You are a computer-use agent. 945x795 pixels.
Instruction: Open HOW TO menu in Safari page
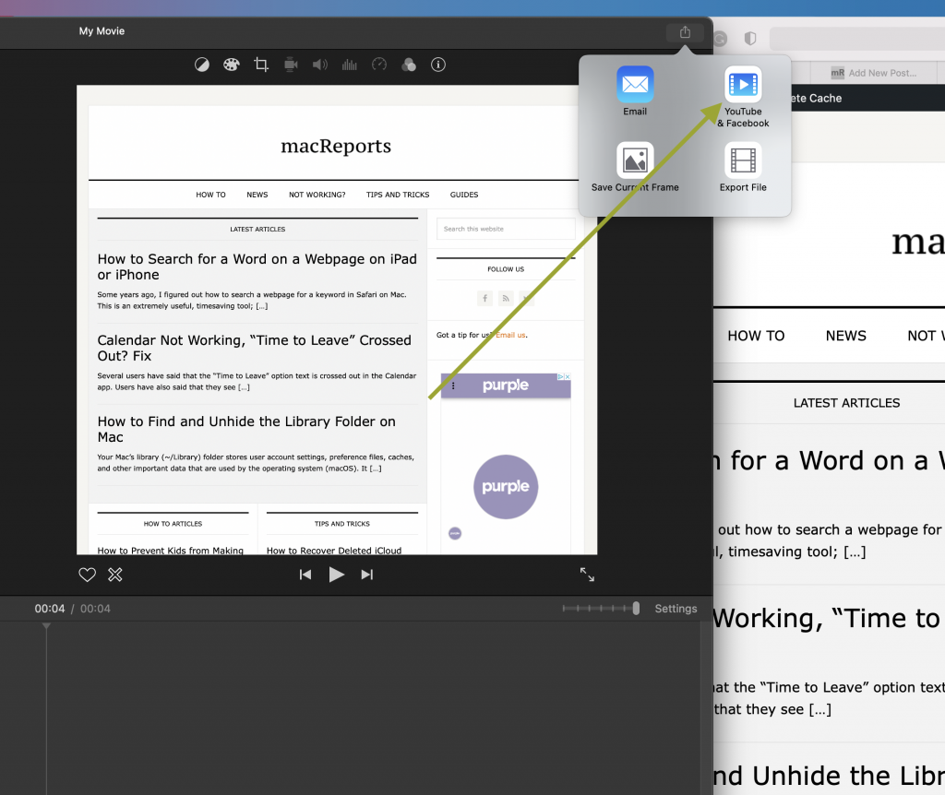pyautogui.click(x=756, y=336)
